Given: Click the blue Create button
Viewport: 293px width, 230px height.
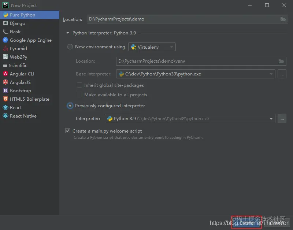Looking at the screenshot, I should pos(246,223).
